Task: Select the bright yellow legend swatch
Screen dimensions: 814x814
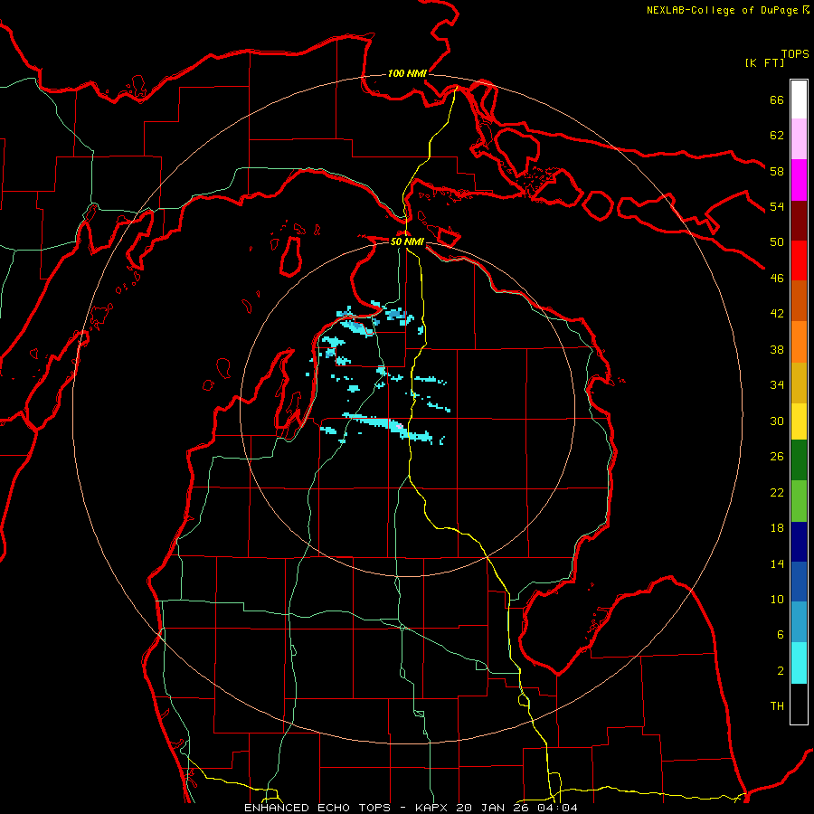Action: pos(799,422)
